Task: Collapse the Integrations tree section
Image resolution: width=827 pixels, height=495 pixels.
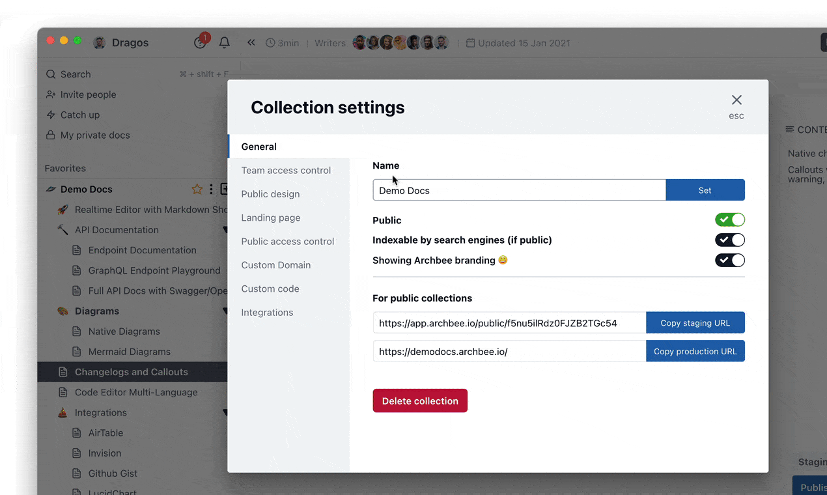Action: [225, 413]
